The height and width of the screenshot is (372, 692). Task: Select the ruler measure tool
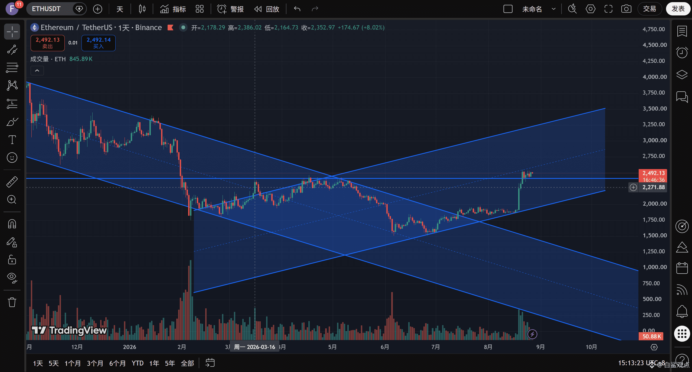click(x=12, y=182)
